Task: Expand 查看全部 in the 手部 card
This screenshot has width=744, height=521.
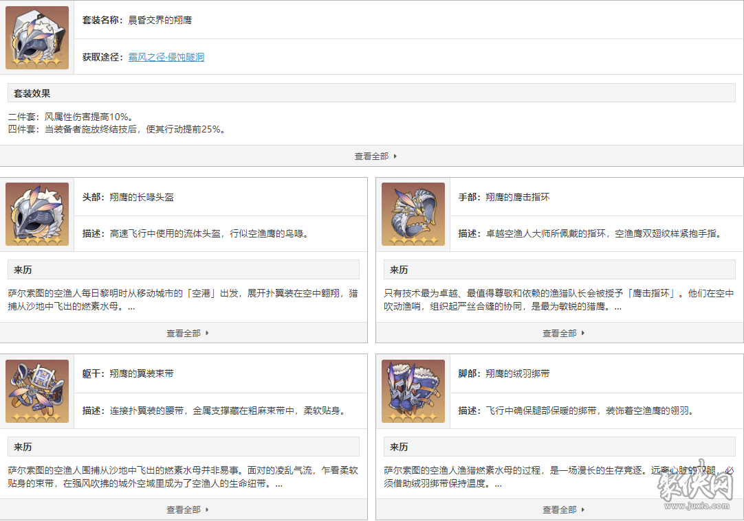Action: (564, 334)
